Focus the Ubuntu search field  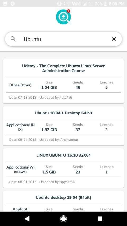(x=63, y=39)
